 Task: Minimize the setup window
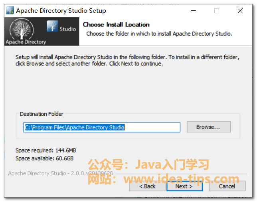tap(194, 11)
